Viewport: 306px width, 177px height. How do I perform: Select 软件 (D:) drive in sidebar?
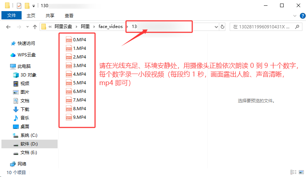coord(30,144)
